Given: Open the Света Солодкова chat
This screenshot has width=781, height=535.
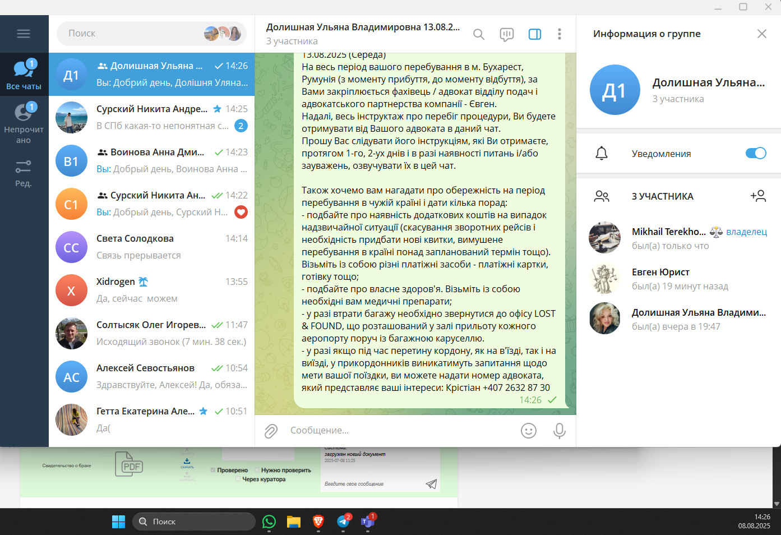Looking at the screenshot, I should pos(152,247).
